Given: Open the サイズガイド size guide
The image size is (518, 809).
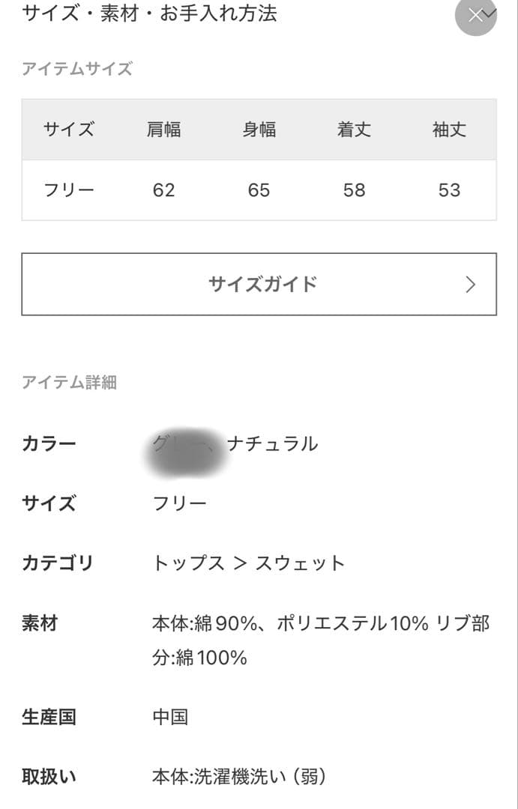Looking at the screenshot, I should (259, 285).
